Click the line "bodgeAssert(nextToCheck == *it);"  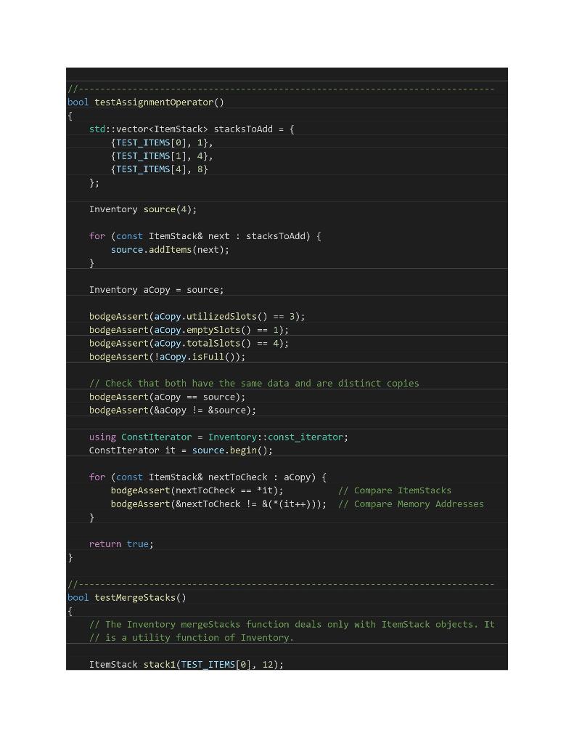[197, 490]
